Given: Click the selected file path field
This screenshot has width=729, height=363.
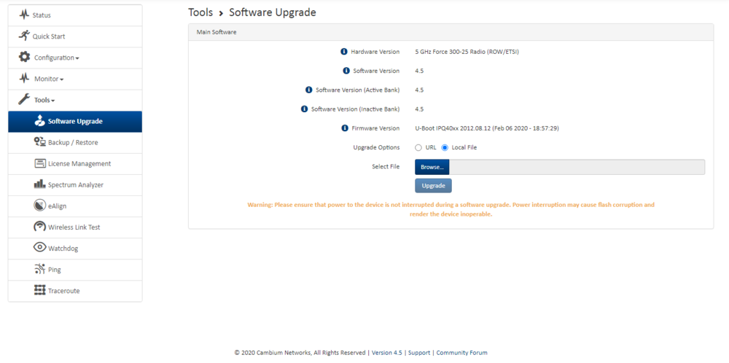Looking at the screenshot, I should tap(577, 167).
